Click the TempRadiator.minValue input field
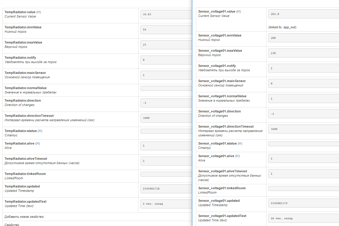The image size is (339, 226). 166,29
